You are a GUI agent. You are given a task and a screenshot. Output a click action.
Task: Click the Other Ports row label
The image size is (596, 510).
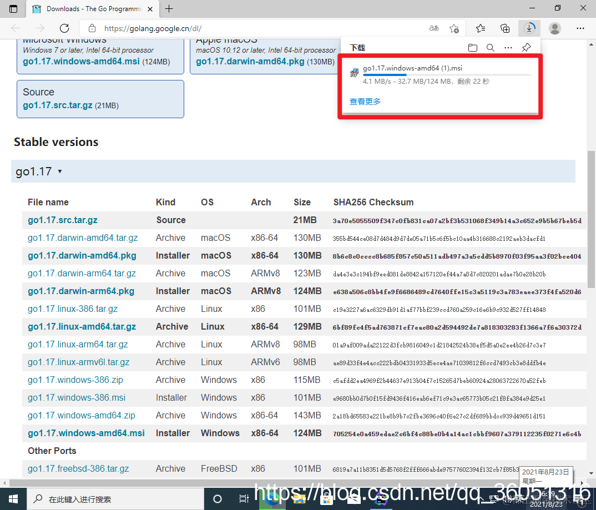coord(52,451)
